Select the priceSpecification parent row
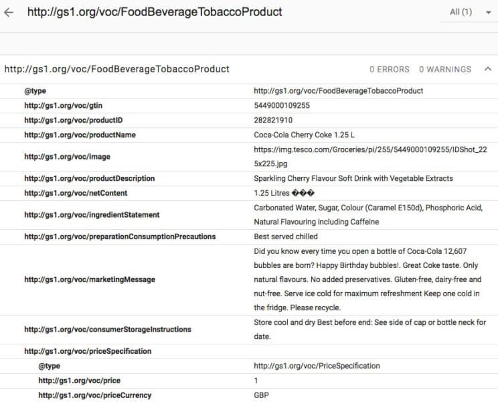498x402 pixels. tap(88, 351)
